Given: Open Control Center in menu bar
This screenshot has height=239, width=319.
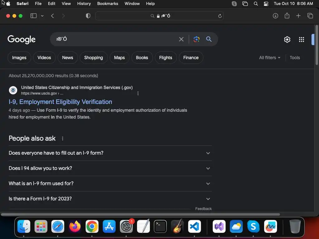Looking at the screenshot, I should click(x=266, y=4).
